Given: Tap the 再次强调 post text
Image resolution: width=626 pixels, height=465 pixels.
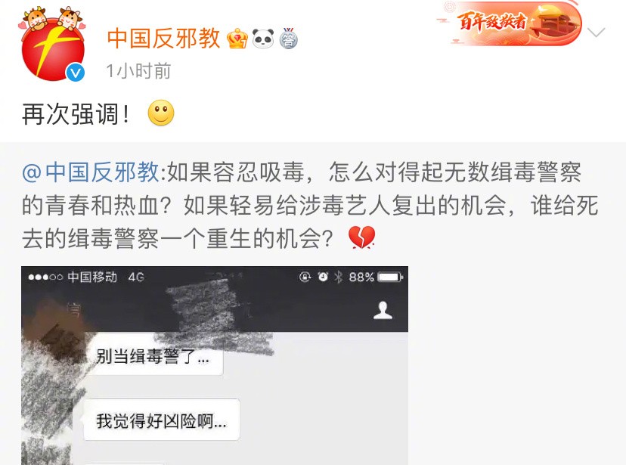Looking at the screenshot, I should click(x=76, y=114).
